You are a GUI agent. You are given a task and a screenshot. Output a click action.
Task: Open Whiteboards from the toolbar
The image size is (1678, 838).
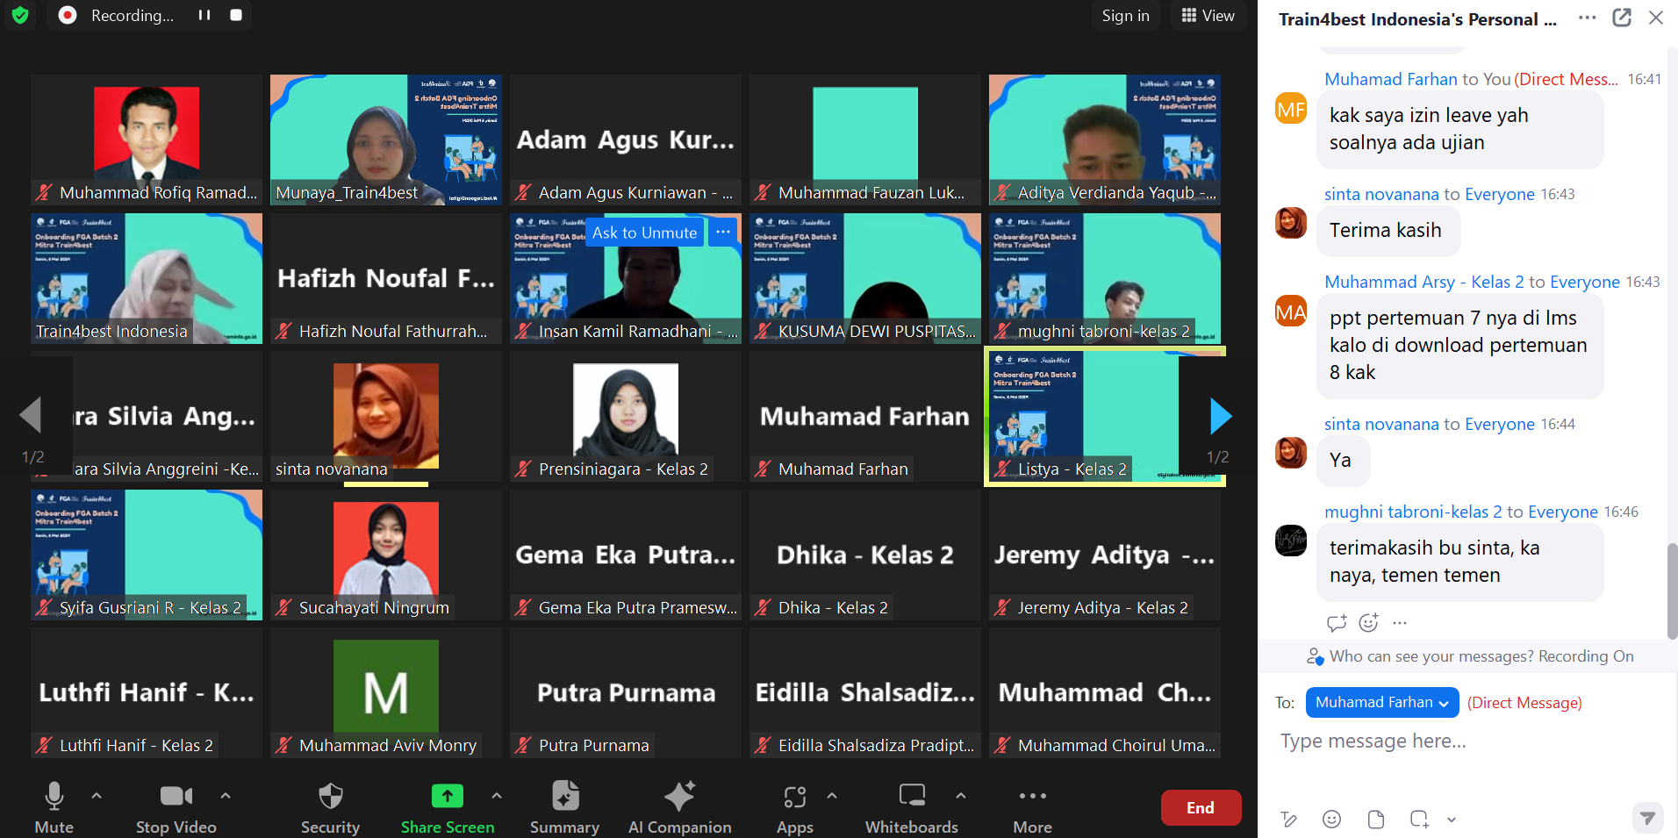911,797
